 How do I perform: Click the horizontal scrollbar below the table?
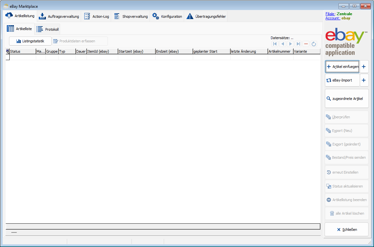tap(163, 232)
